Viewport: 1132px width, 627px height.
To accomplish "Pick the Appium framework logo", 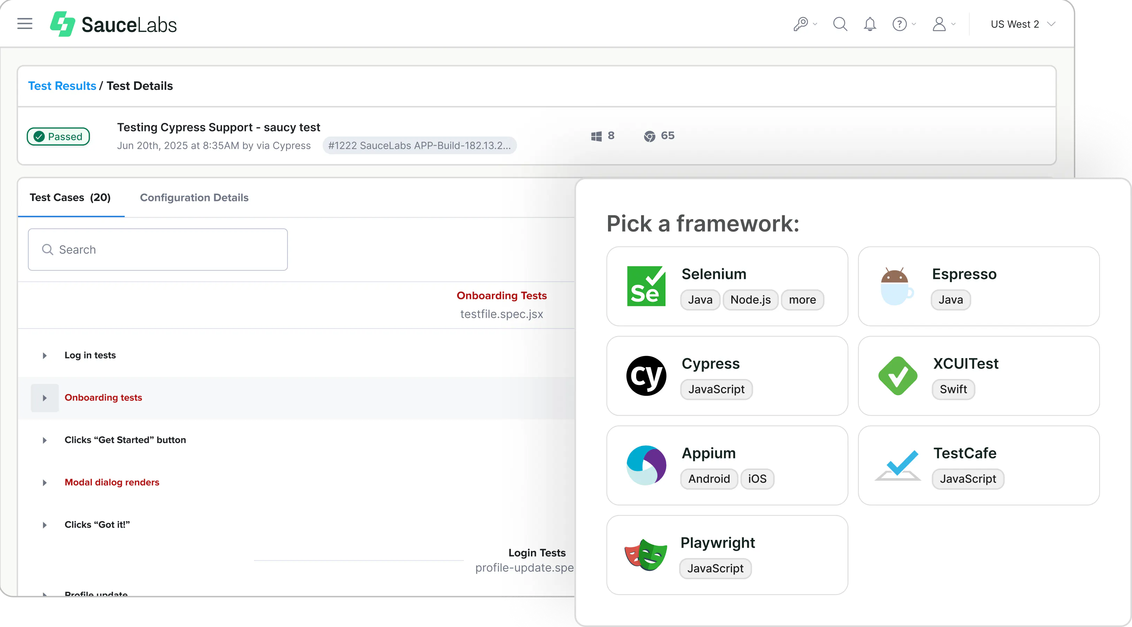I will pos(646,465).
